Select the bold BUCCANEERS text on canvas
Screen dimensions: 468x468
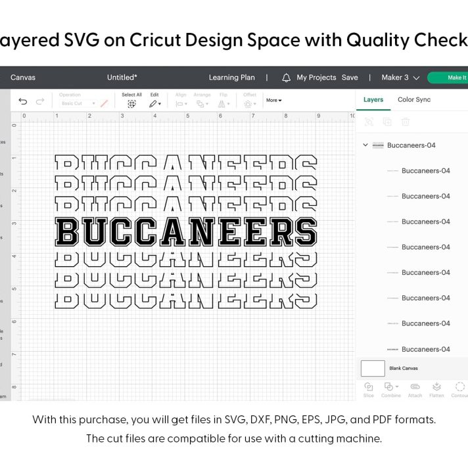tap(186, 231)
